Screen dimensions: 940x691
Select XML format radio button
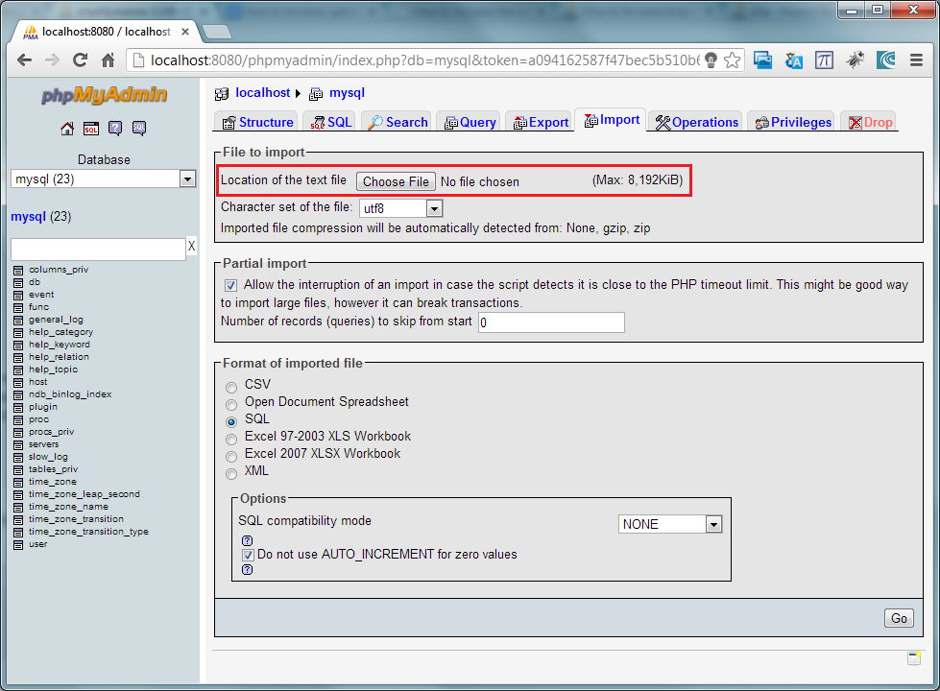tap(231, 474)
